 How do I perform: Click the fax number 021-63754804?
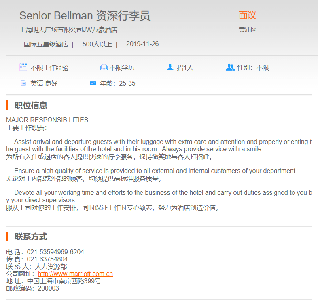[x=47, y=259]
